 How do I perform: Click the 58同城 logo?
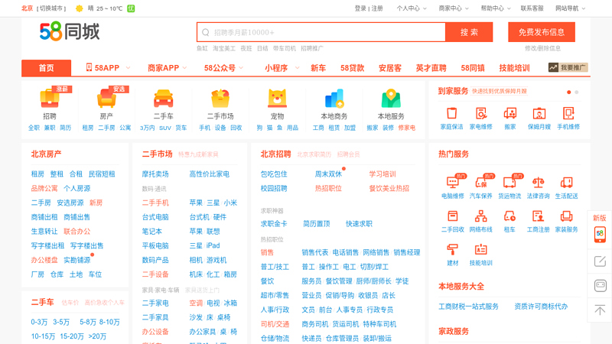[70, 31]
